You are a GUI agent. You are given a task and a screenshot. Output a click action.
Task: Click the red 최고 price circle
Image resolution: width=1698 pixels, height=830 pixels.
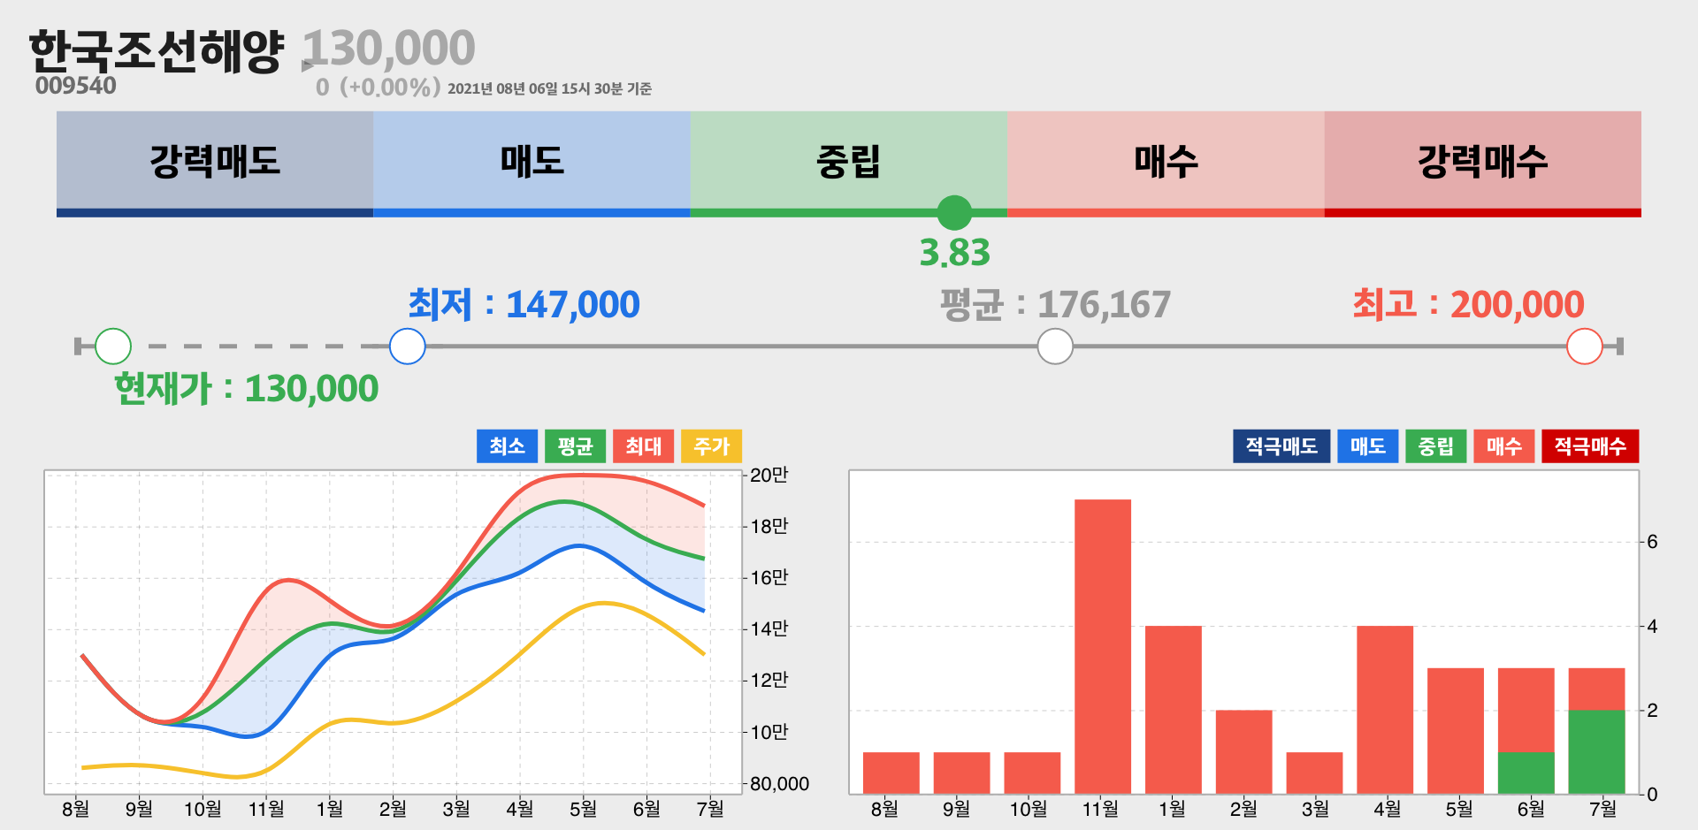1585,346
